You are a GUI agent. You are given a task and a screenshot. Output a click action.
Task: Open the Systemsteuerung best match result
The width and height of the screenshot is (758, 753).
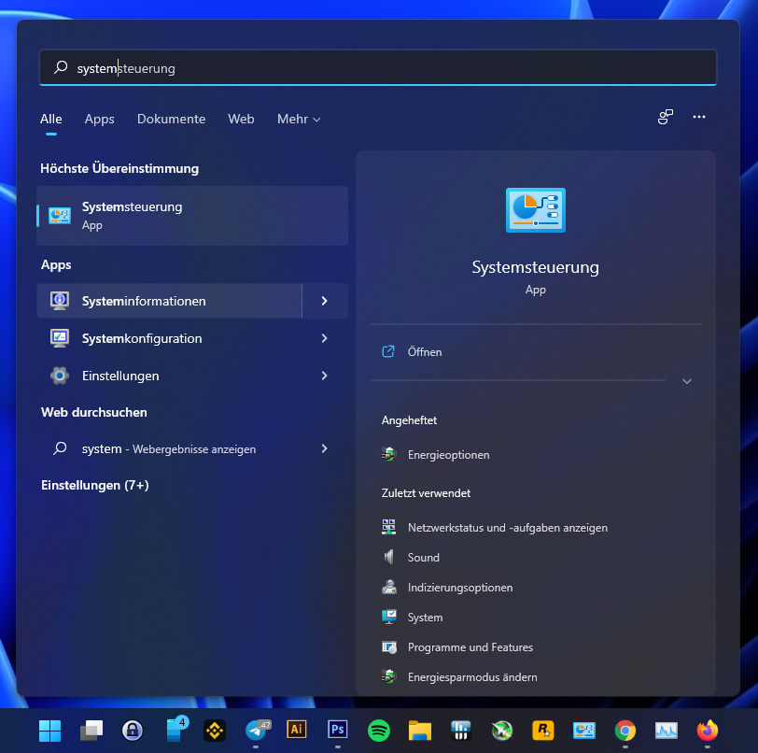(x=192, y=216)
